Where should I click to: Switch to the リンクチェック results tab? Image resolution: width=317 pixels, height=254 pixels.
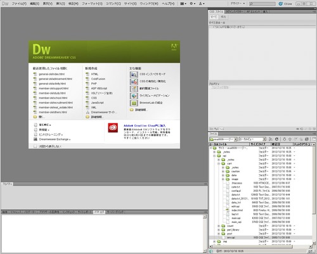(68, 212)
